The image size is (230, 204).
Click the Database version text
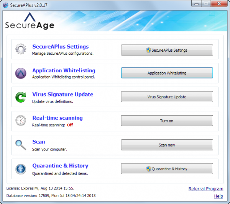pyautogui.click(x=51, y=196)
